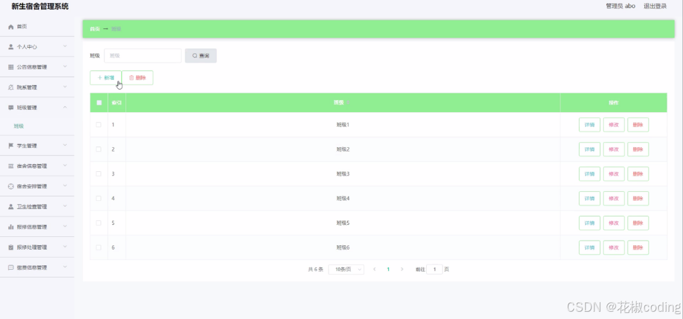This screenshot has width=683, height=319.
Task: Click the 新增 add button
Action: 106,78
